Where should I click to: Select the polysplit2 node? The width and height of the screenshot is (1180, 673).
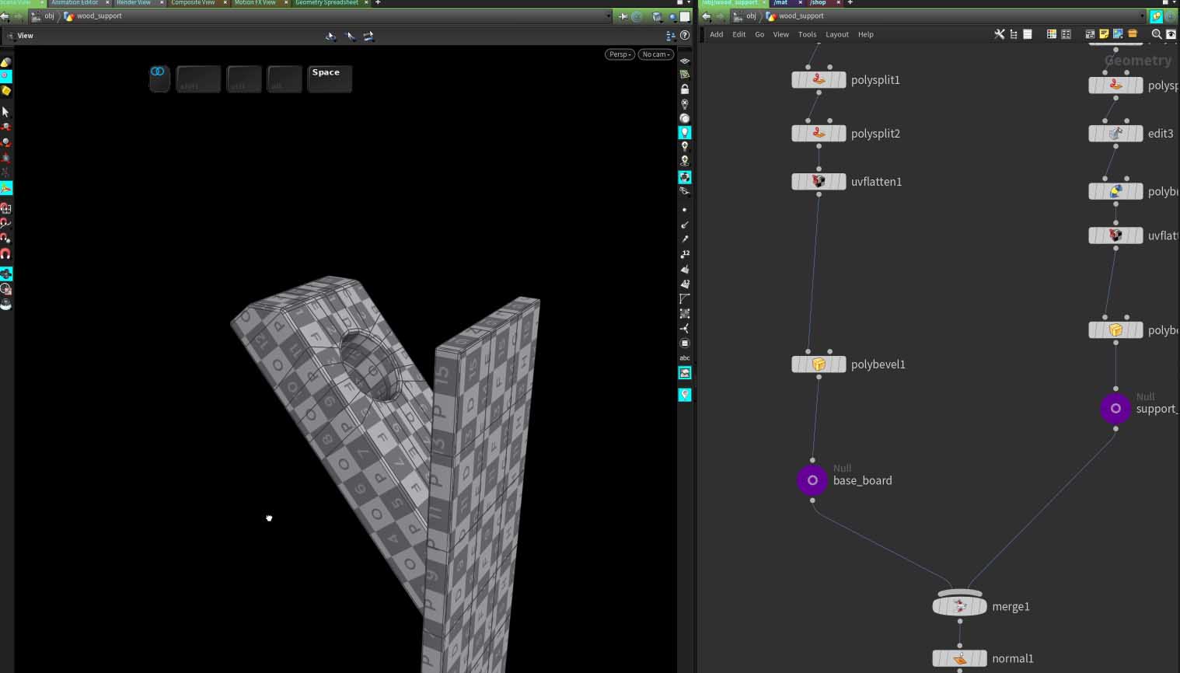click(819, 134)
